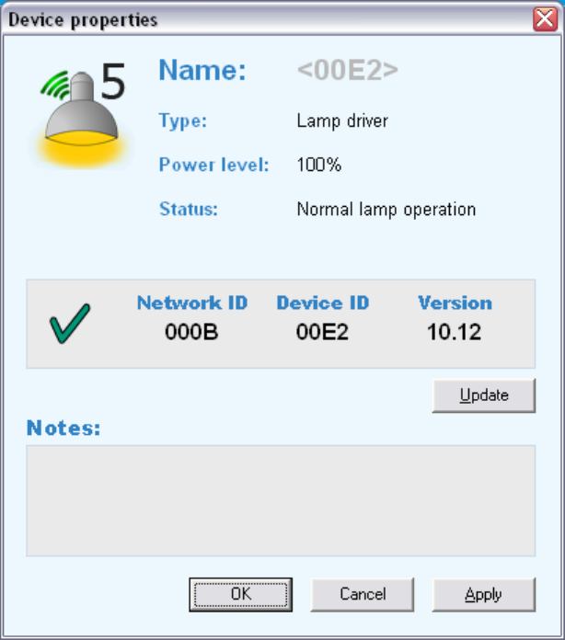Click the 'Power level:' label

point(214,165)
